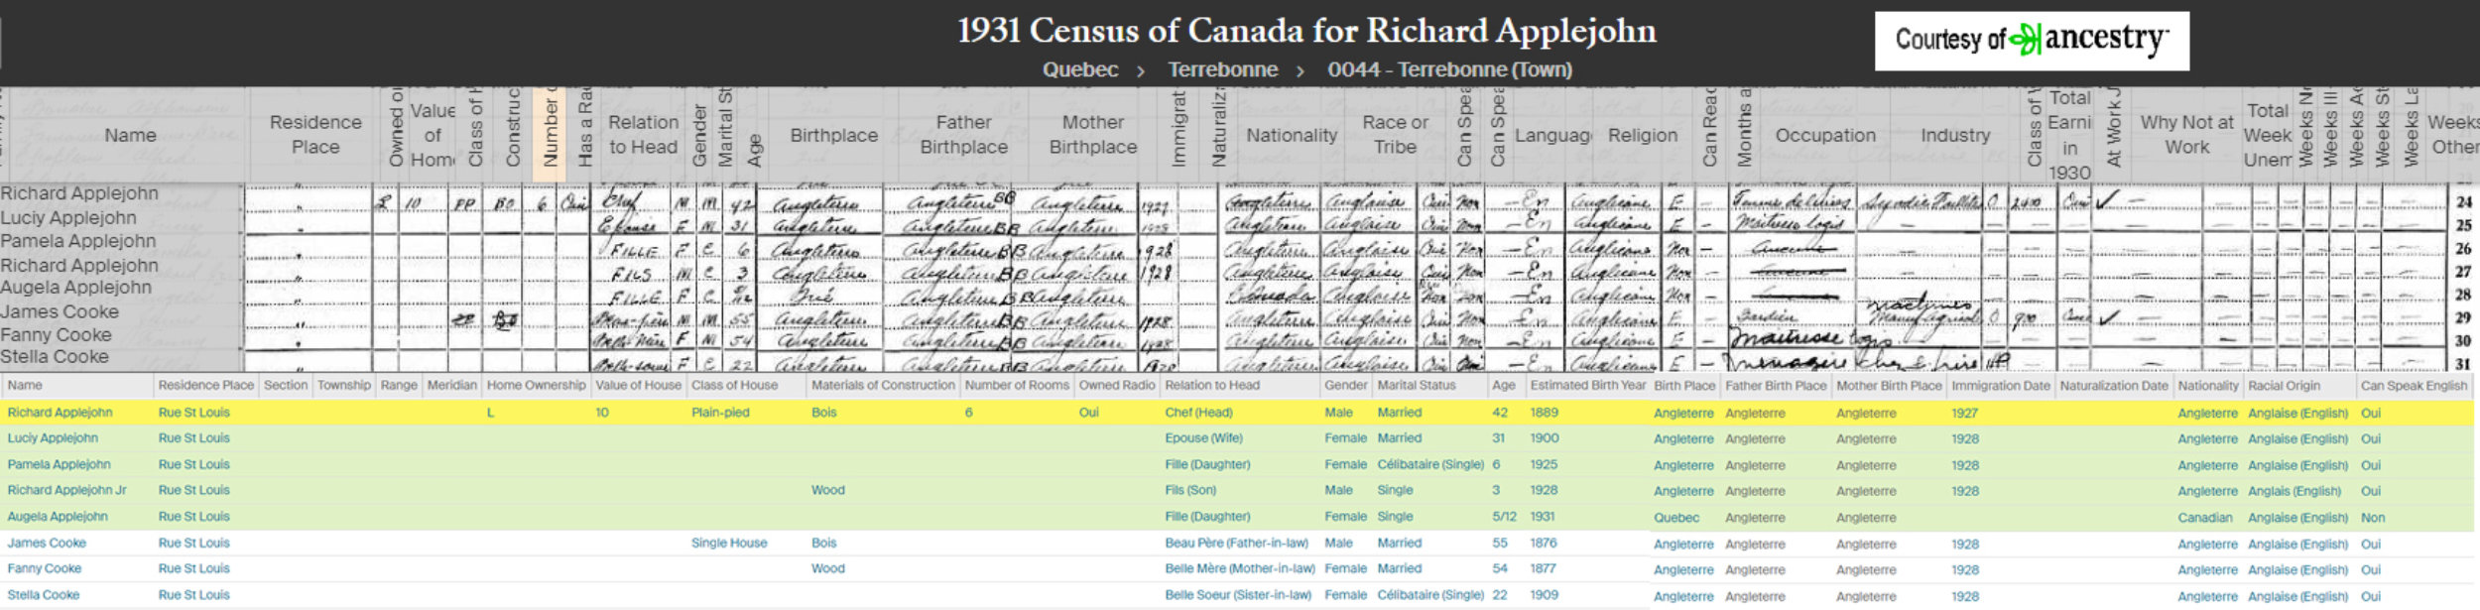Viewport: 2480px width, 610px height.
Task: Click the Pamela Applejohn name link in table
Action: pos(60,464)
